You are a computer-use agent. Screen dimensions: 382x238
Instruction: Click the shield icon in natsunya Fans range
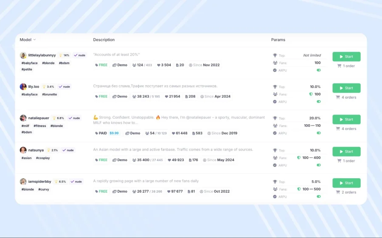coord(299,157)
